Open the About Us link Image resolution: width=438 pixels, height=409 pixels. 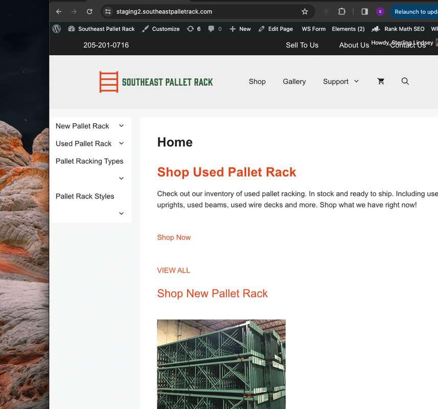(354, 45)
